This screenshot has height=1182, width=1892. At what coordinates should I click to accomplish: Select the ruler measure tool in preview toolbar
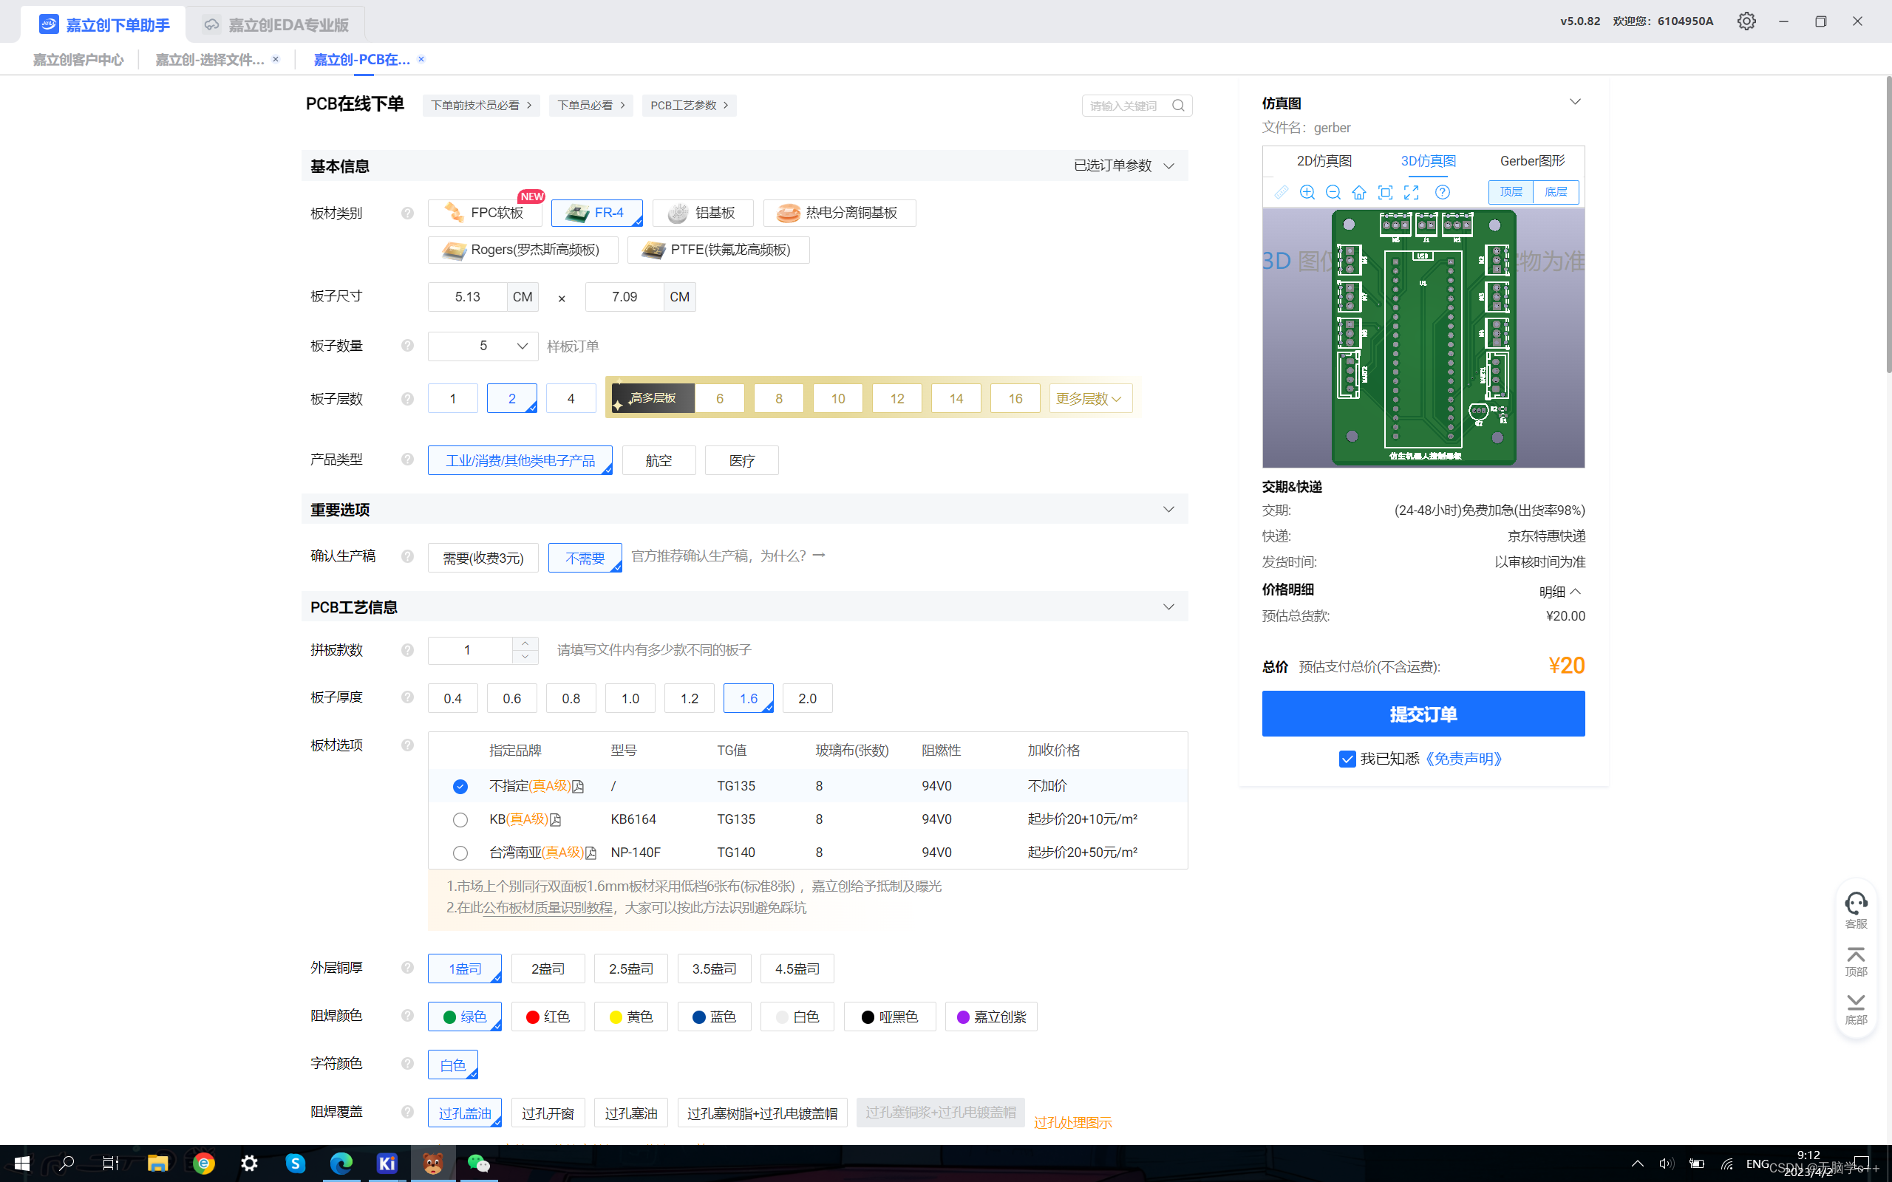pyautogui.click(x=1281, y=192)
